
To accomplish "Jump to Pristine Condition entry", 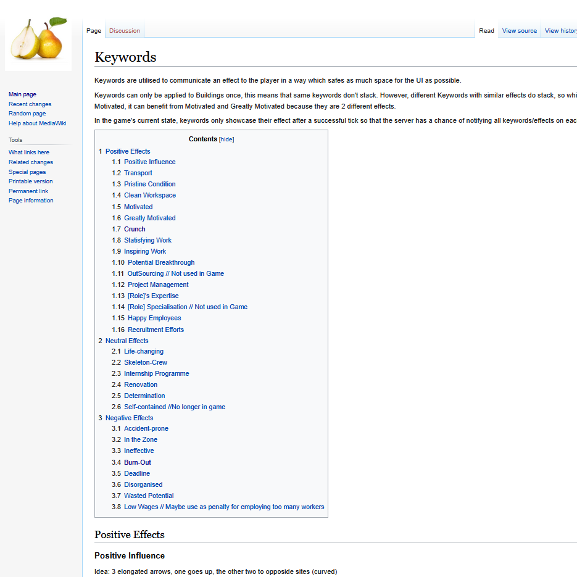I will [x=149, y=184].
